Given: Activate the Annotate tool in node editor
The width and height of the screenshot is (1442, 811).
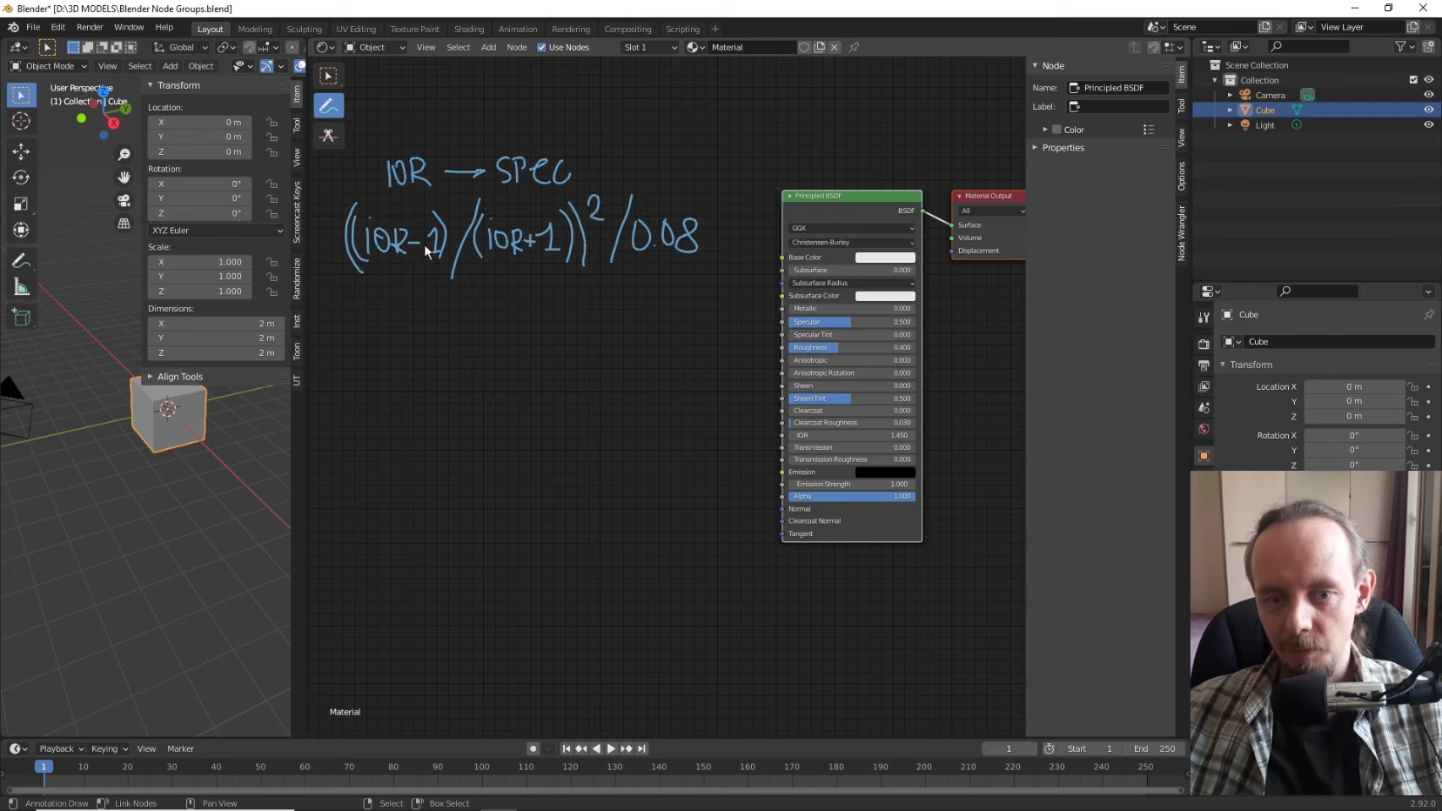Looking at the screenshot, I should (x=328, y=106).
